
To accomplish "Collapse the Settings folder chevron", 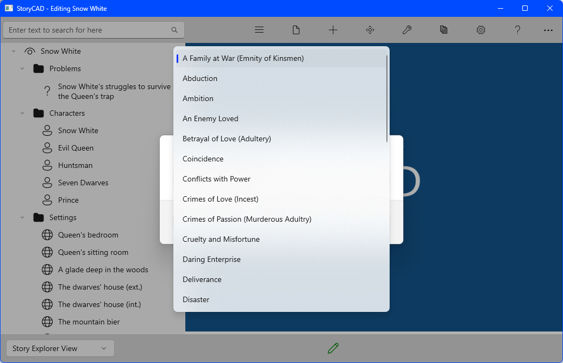I will (22, 217).
